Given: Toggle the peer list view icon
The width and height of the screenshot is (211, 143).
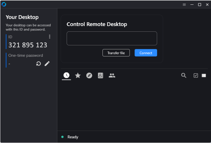Looking at the screenshot, I should (204, 75).
